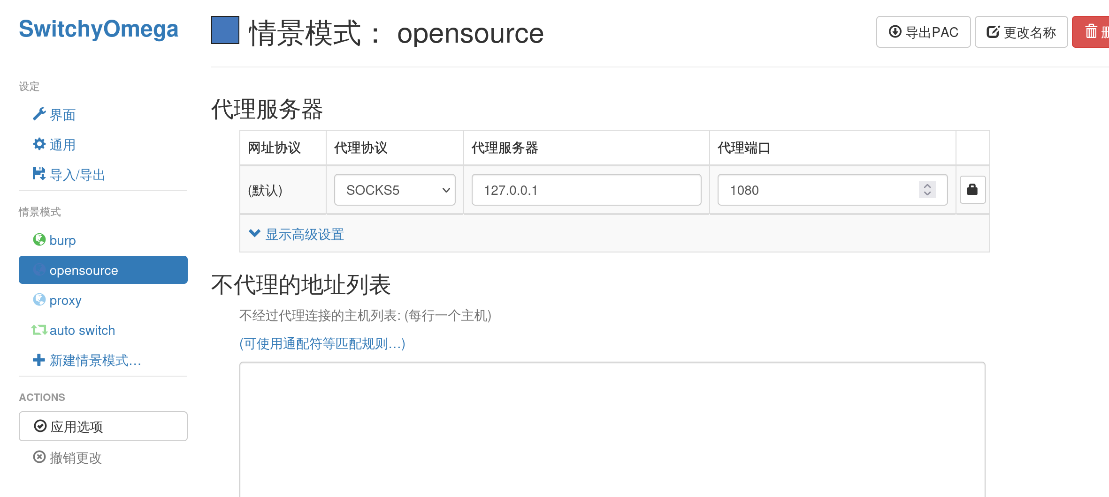Export PAC file with 导出PAC button
This screenshot has width=1109, height=497.
pos(923,32)
